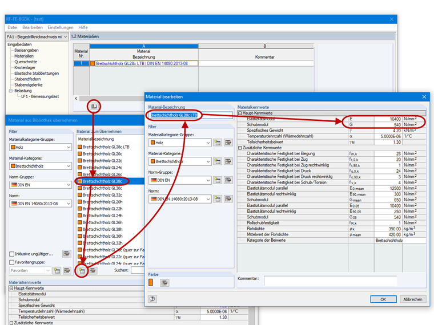Select Querschnitte in the navigator tree
Viewport: 434px width, 325px height.
pos(26,62)
